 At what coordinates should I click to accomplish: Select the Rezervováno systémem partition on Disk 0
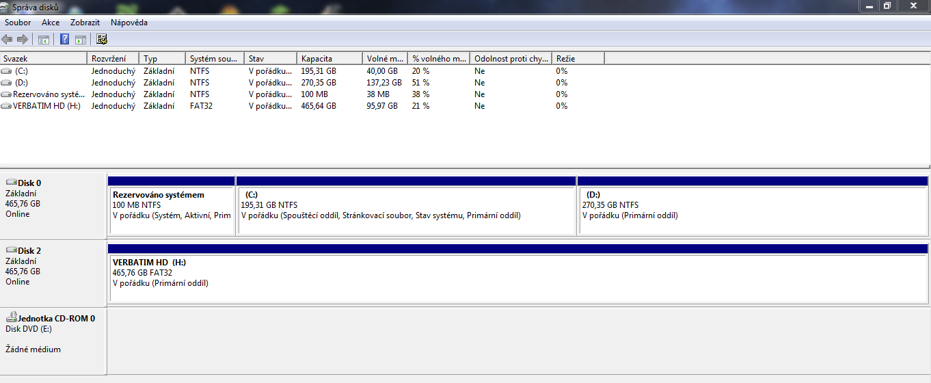pyautogui.click(x=171, y=205)
